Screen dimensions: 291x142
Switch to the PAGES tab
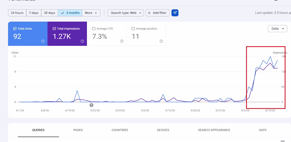78,130
